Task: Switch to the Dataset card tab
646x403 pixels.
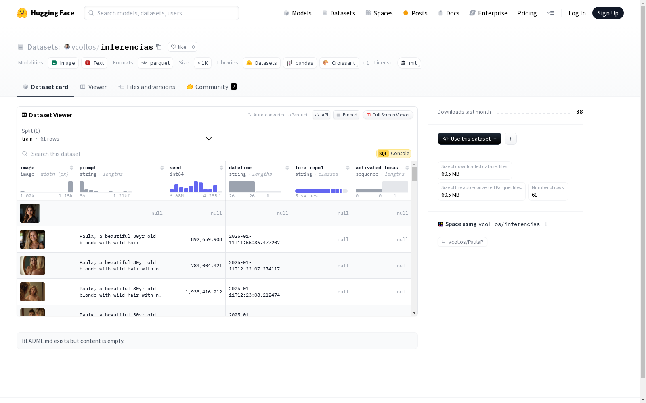Action: pyautogui.click(x=45, y=87)
